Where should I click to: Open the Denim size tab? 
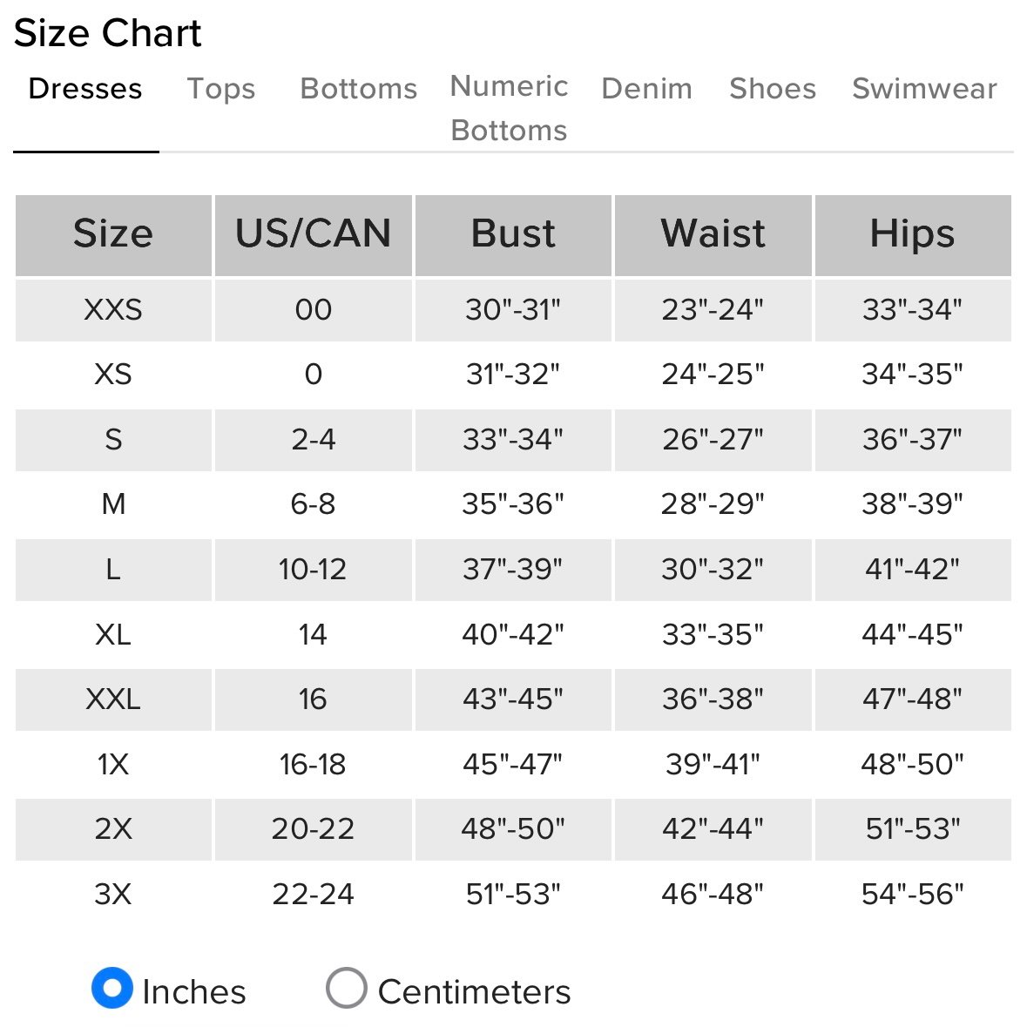[646, 89]
